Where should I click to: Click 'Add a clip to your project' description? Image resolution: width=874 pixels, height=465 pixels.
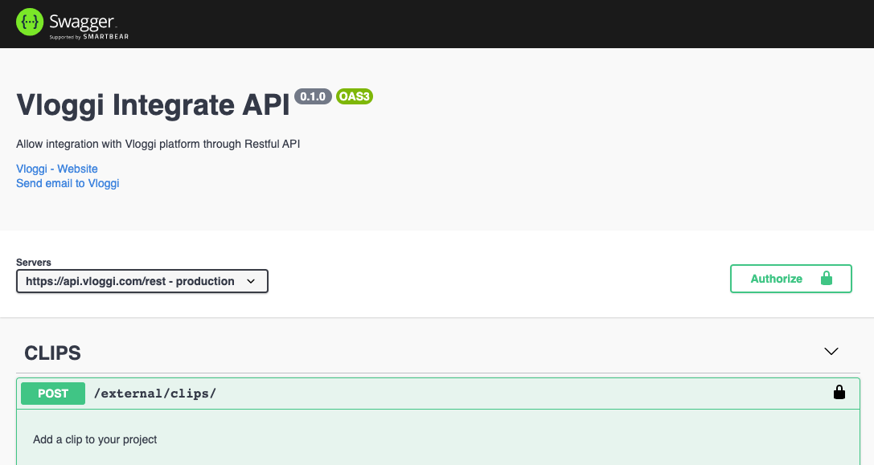(95, 439)
